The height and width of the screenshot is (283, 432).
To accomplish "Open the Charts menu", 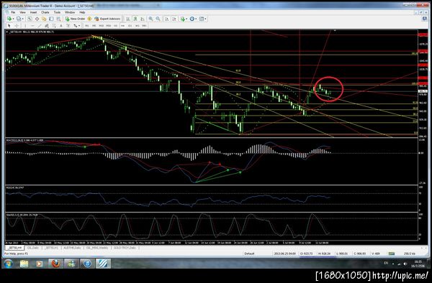I will [x=45, y=12].
